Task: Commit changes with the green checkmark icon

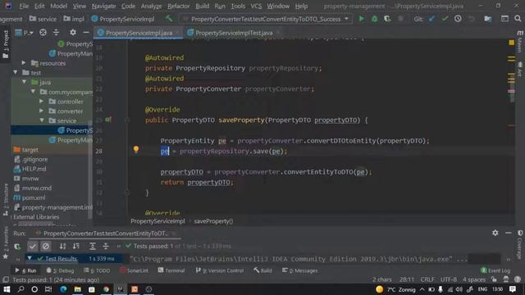Action: point(445,19)
